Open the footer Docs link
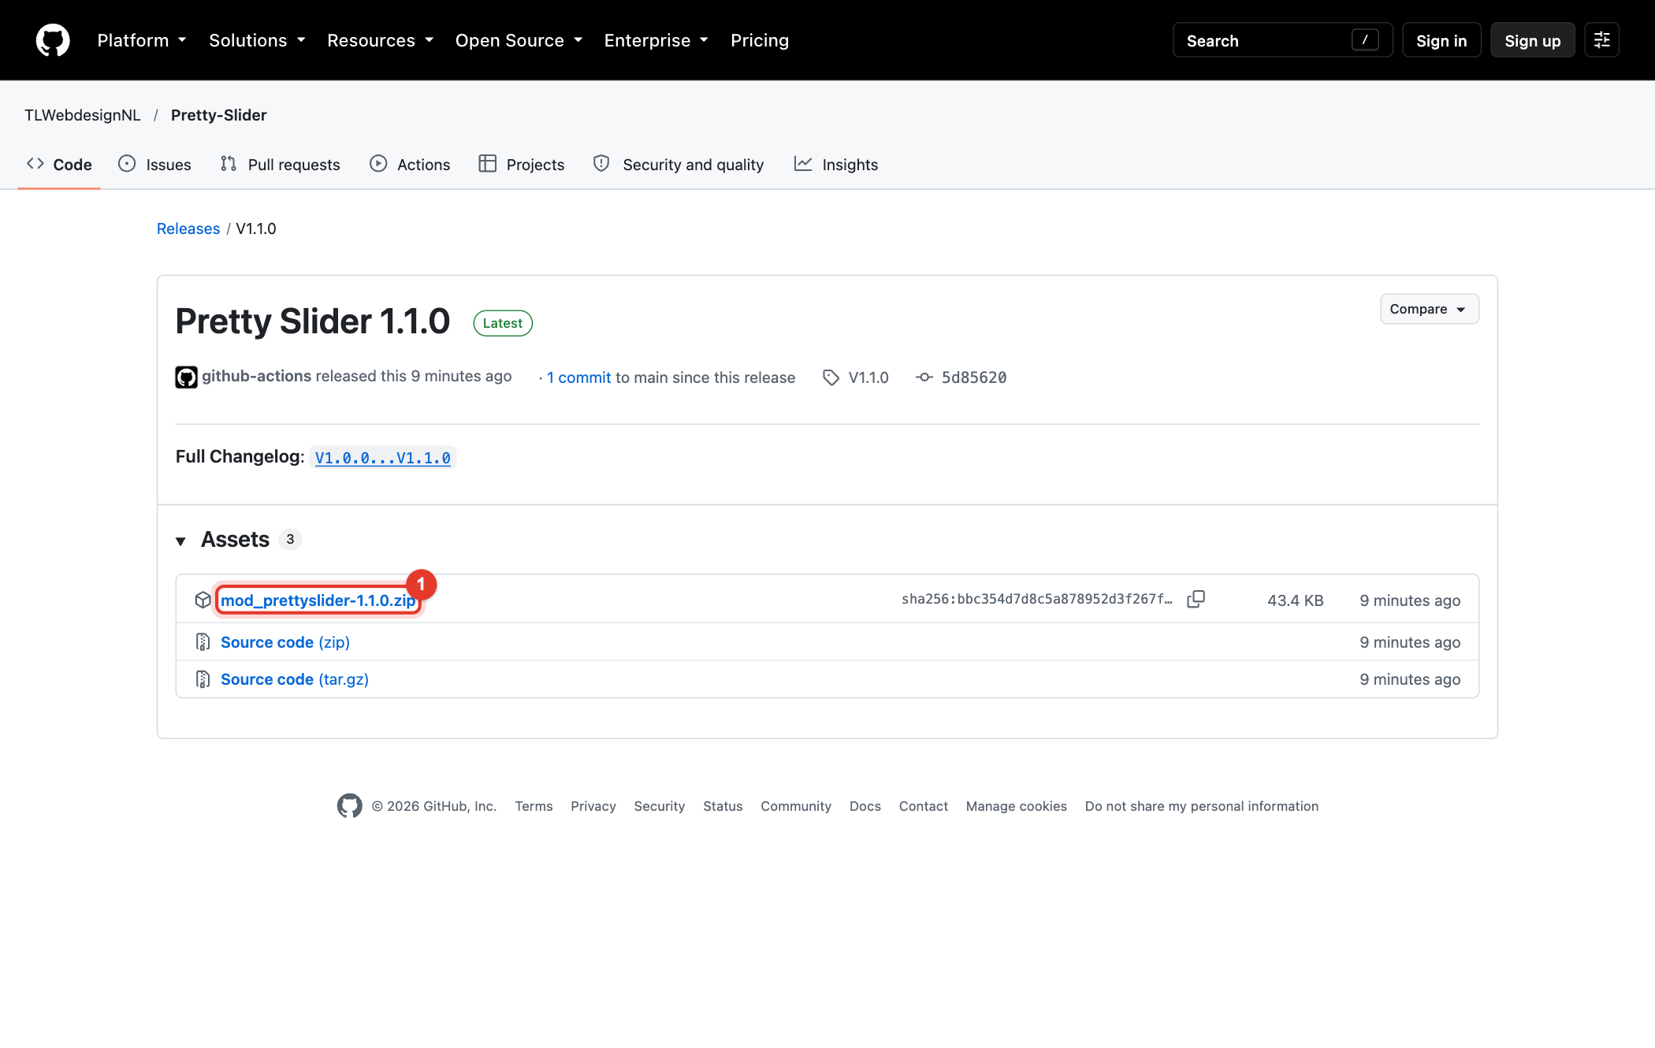Screen dimensions: 1655x1048 pyautogui.click(x=865, y=806)
